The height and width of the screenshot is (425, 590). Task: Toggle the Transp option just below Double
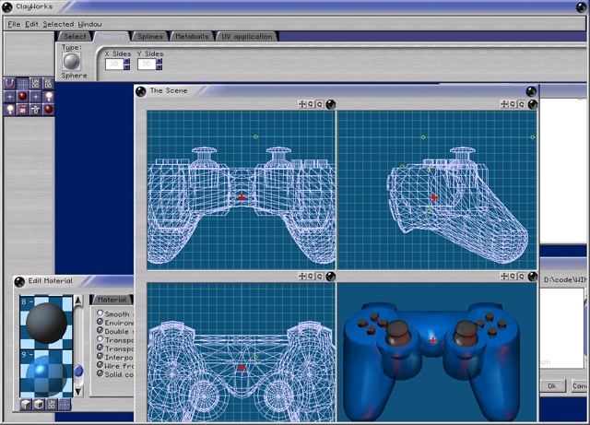100,338
